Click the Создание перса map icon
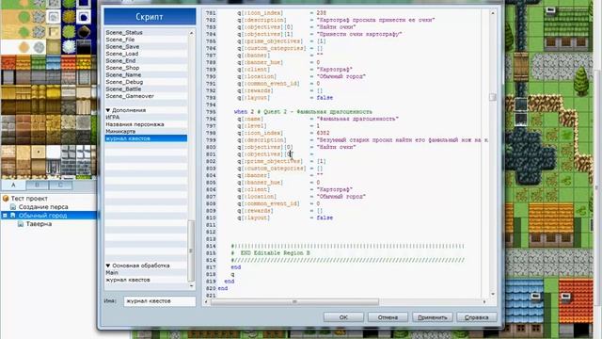 click(13, 207)
